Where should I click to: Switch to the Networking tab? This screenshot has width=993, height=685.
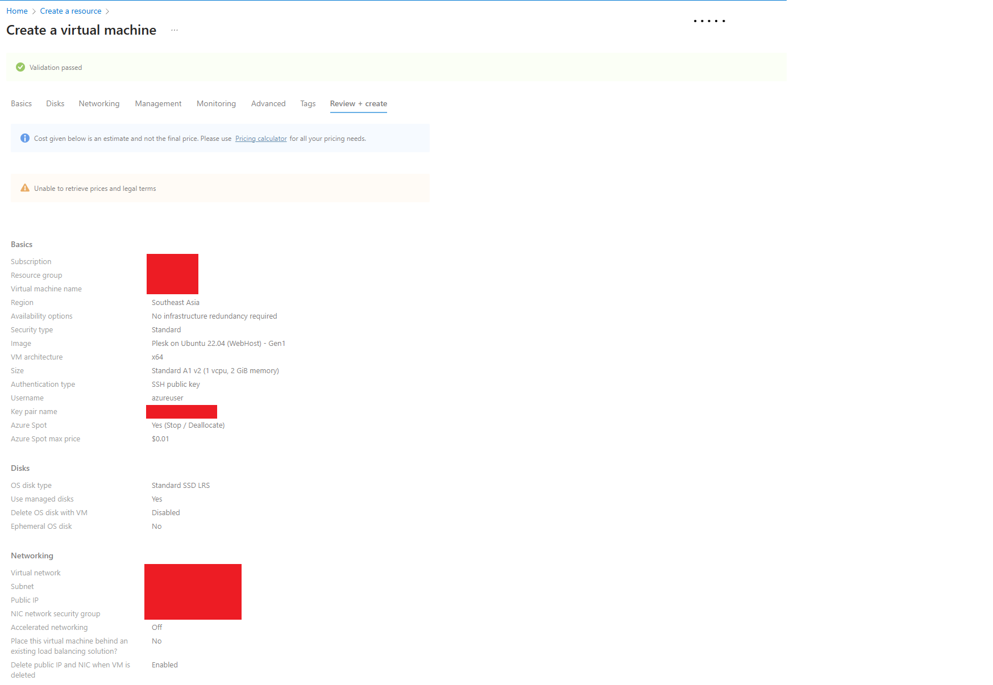point(99,103)
